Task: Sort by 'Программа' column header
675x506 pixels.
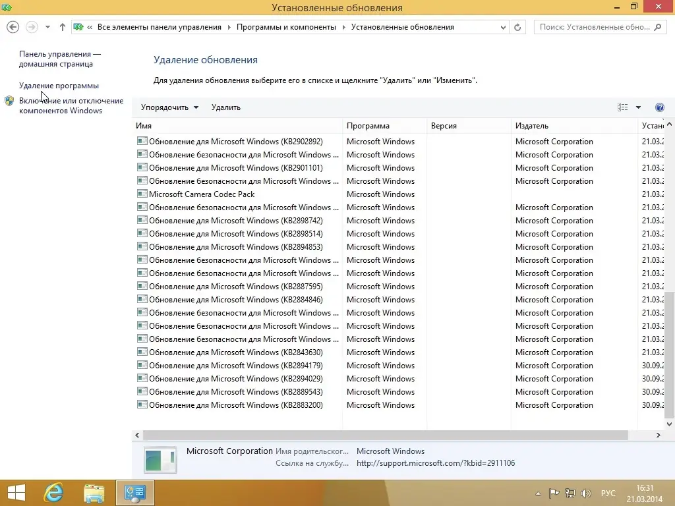Action: [x=385, y=126]
